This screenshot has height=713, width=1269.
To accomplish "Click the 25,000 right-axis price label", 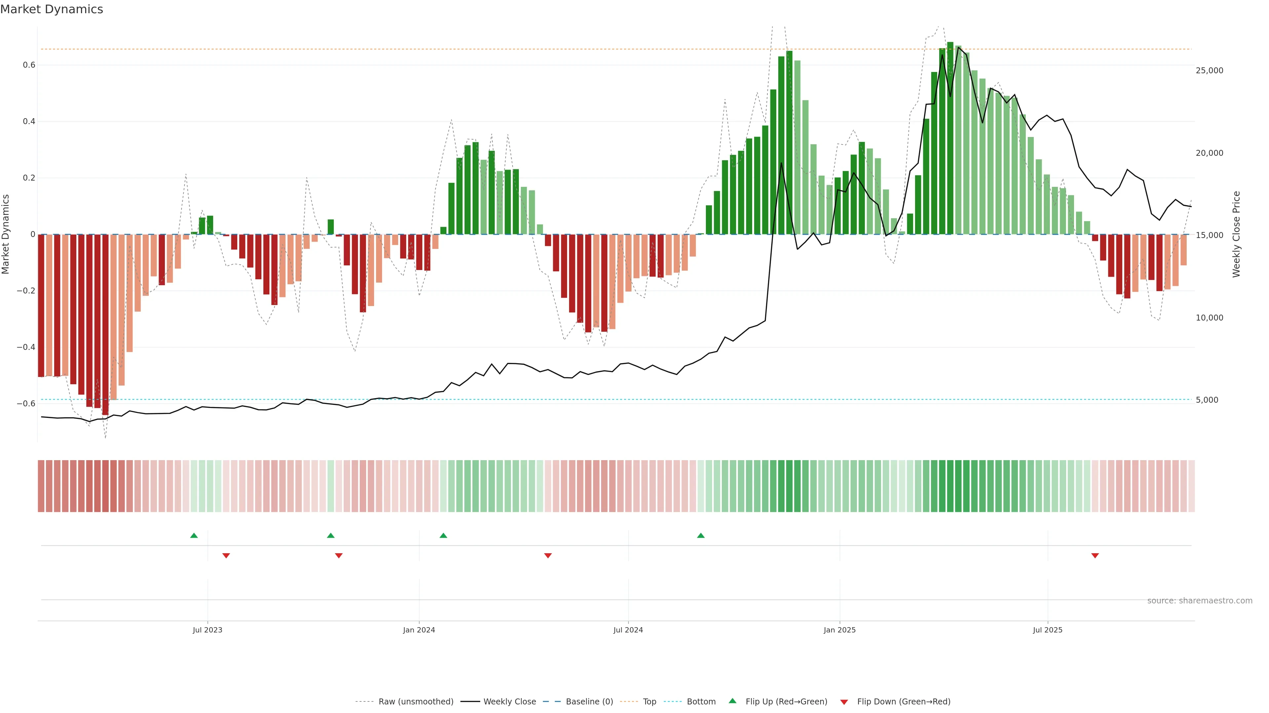I will [x=1209, y=71].
